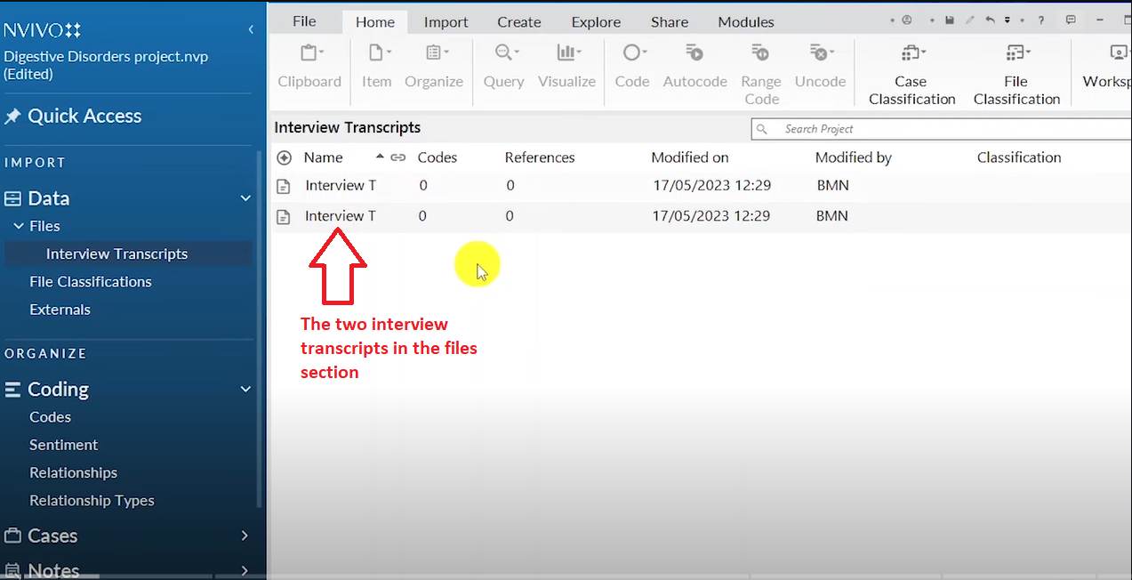Screen dimensions: 1132x580
Task: Click the Undo arrow in the title bar
Action: pyautogui.click(x=989, y=20)
